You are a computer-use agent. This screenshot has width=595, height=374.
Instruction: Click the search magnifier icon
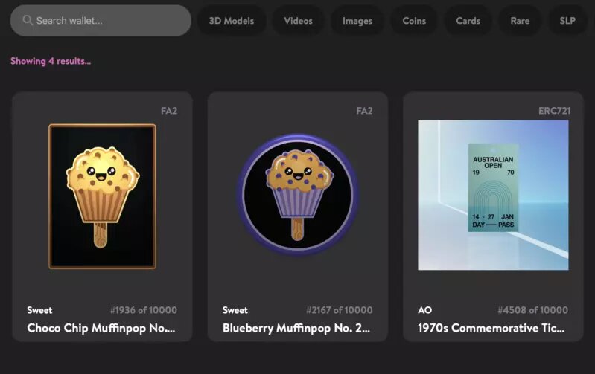tap(28, 20)
